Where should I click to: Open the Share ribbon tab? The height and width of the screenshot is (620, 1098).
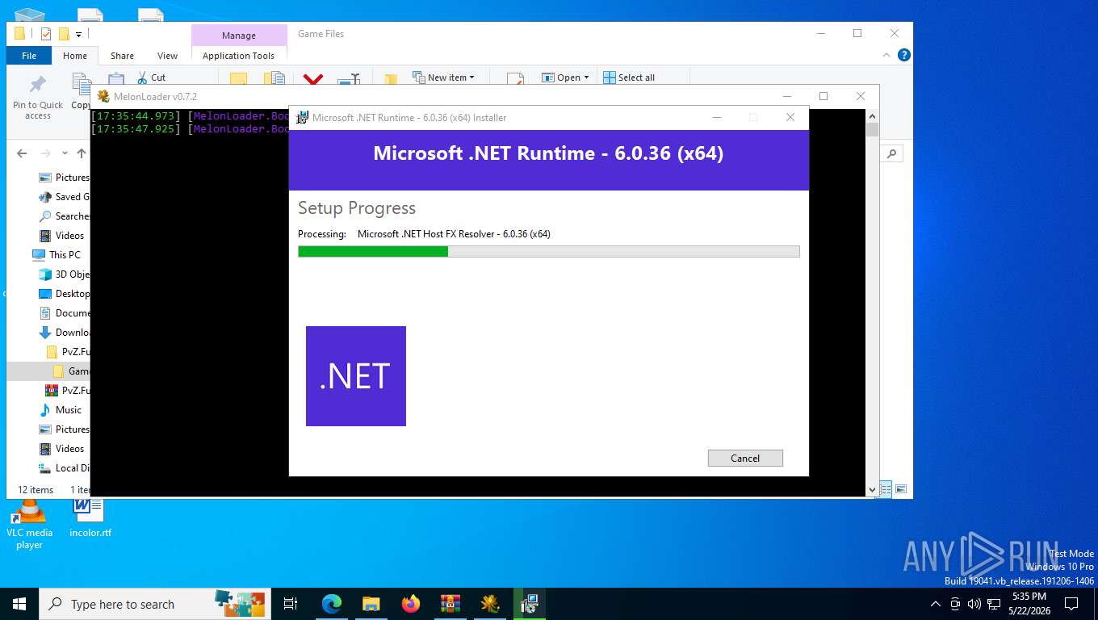click(123, 56)
